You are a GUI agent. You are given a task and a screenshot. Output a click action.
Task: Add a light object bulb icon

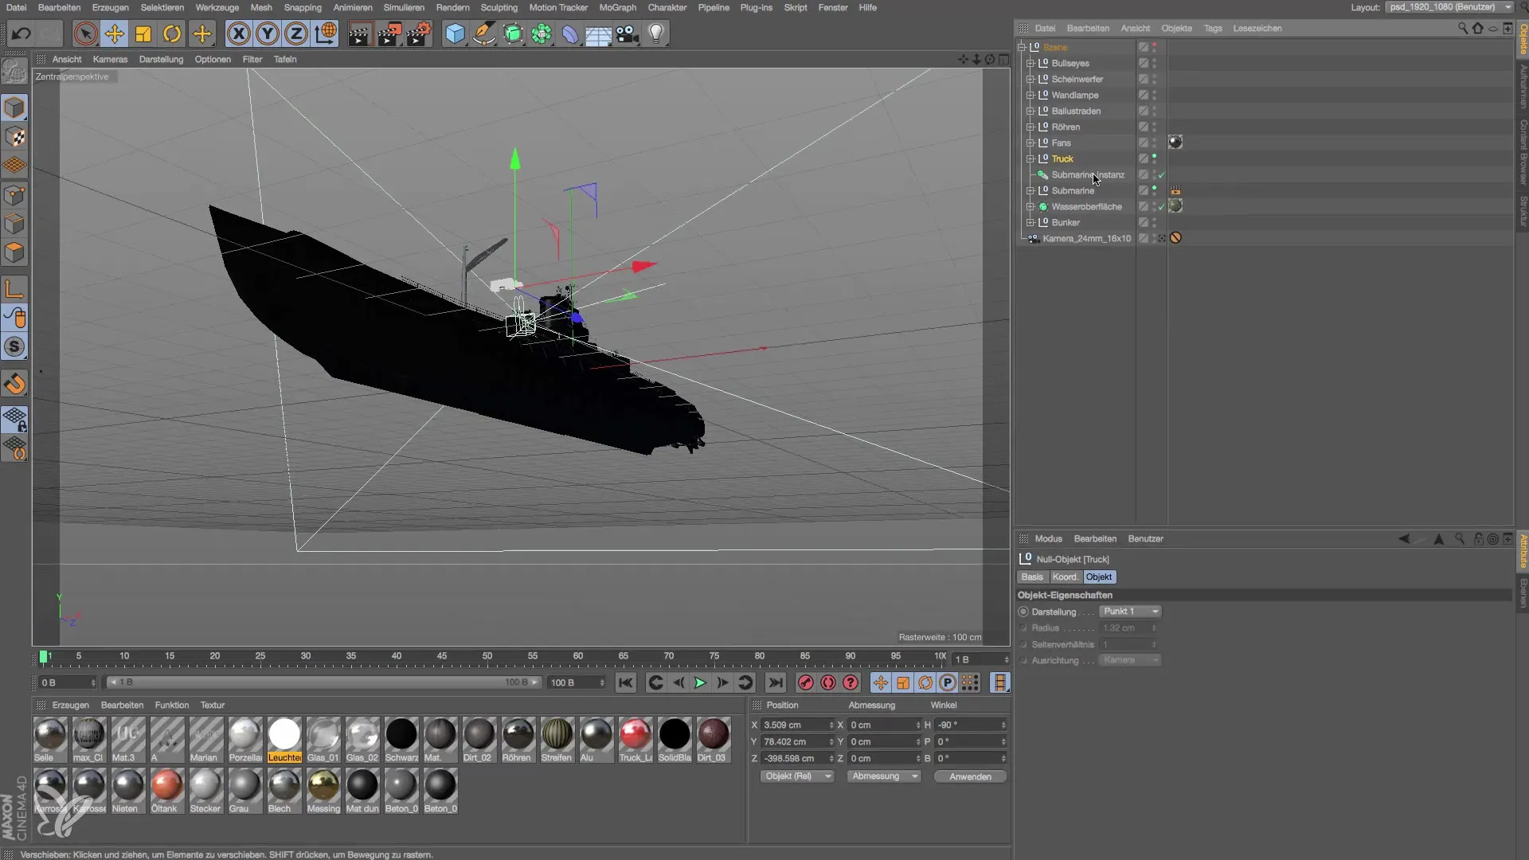(x=656, y=33)
